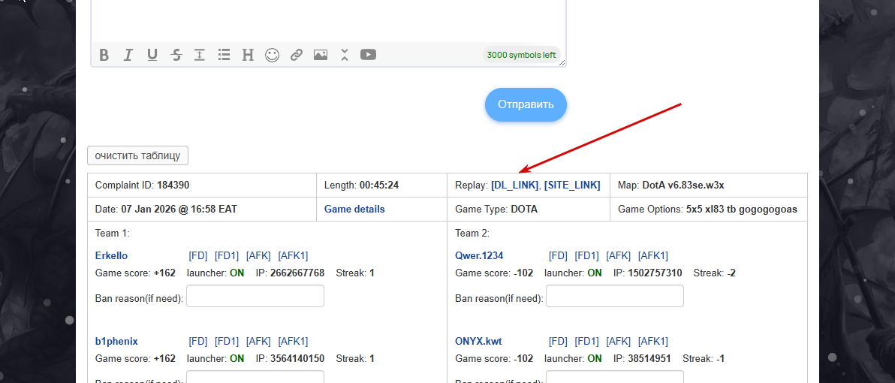Click [AFK1] link for Erkello

(x=293, y=256)
